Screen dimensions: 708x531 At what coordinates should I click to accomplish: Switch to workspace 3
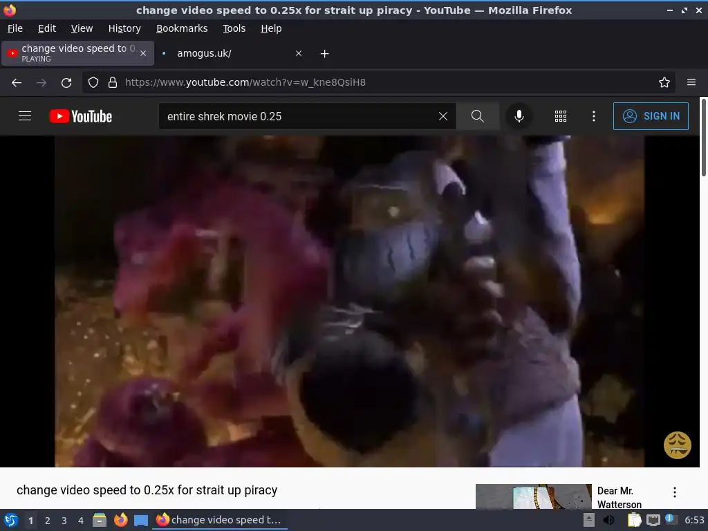point(64,521)
